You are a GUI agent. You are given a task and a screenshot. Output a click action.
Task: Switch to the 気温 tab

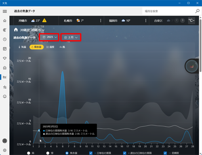pyautogui.click(x=22, y=47)
